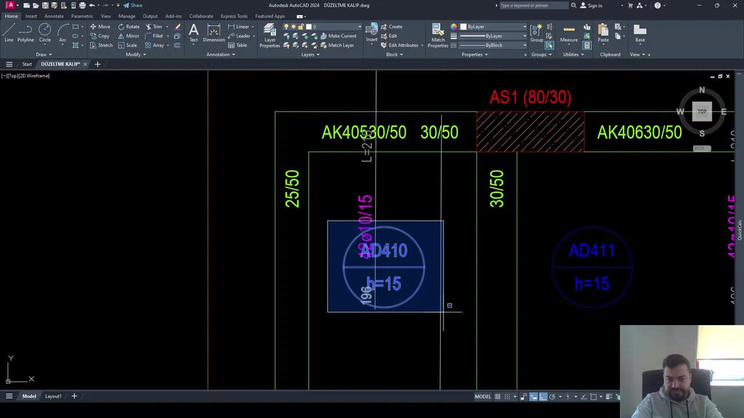Viewport: 744px width, 418px height.
Task: Open the lineweight ByLayer dropdown
Action: (493, 36)
